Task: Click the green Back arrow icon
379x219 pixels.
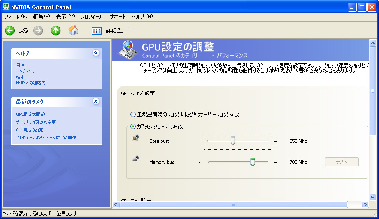Action: click(x=10, y=30)
